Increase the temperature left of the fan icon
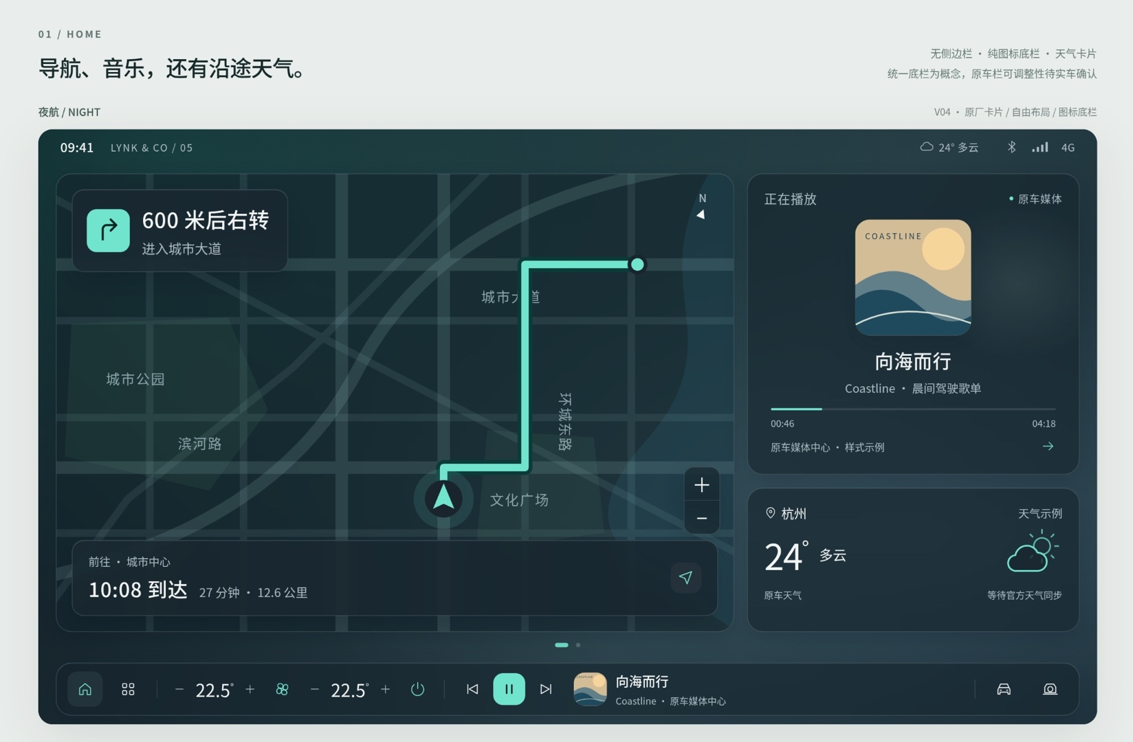Screen dimensions: 1133x742 pyautogui.click(x=250, y=689)
